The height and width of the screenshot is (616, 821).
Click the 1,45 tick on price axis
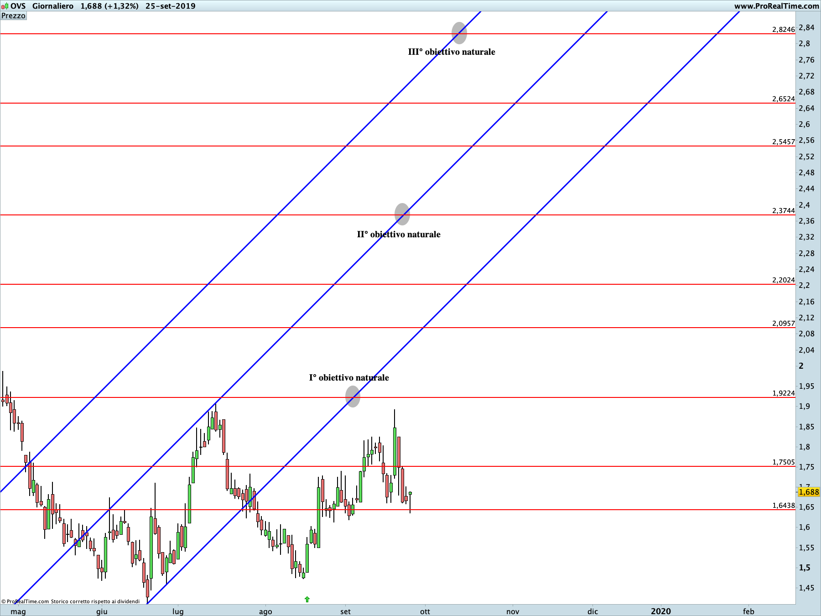806,588
